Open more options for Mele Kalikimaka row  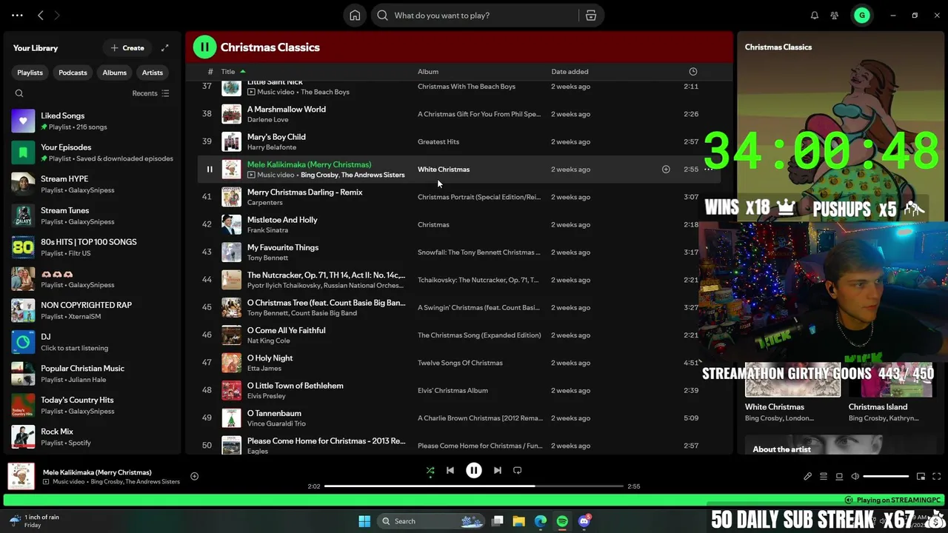(x=708, y=170)
